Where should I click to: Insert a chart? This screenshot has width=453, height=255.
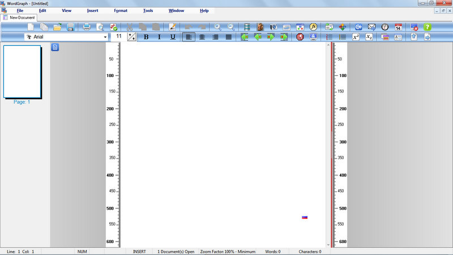[x=287, y=27]
